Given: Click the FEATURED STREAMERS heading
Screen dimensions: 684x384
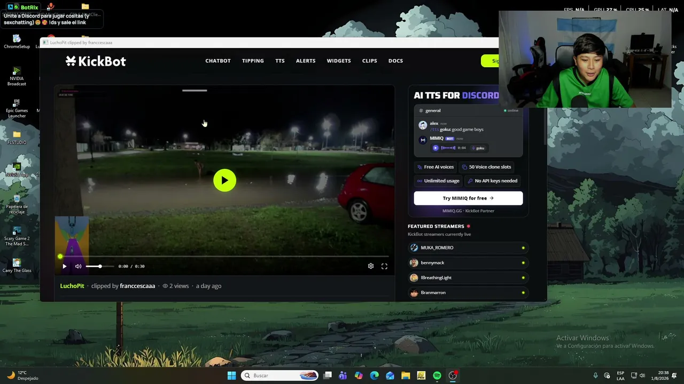Looking at the screenshot, I should click(436, 226).
